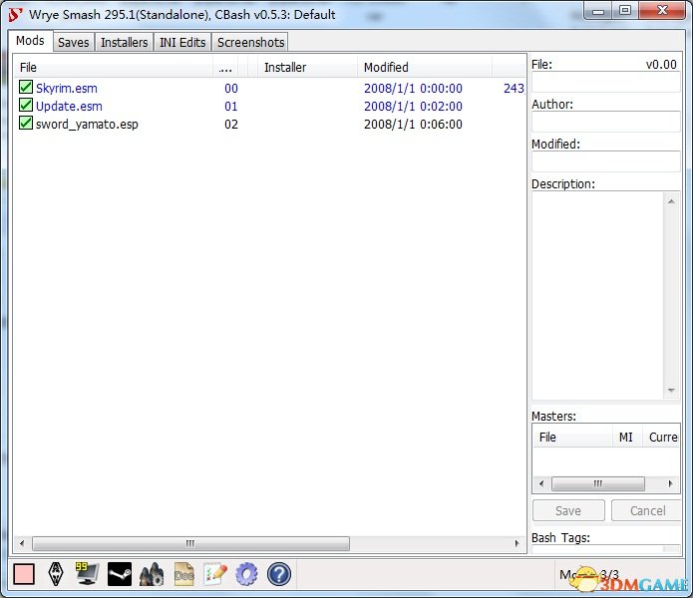Click the File name input field
Screen dimensions: 693x598
(605, 82)
